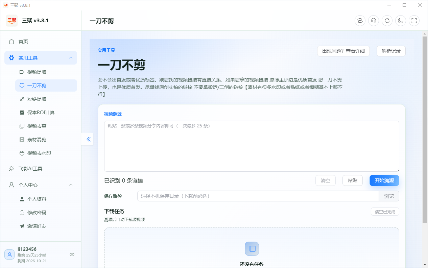
Task: Open 飞影AI工具 menu item
Action: 41,169
